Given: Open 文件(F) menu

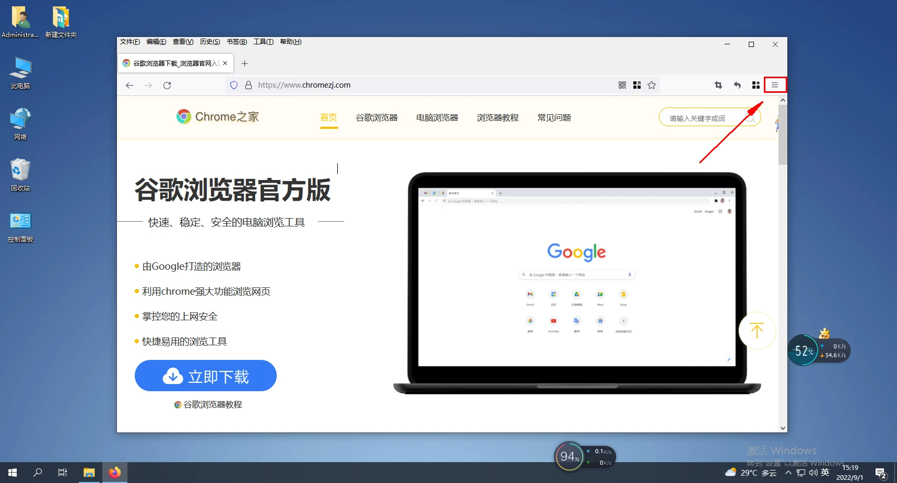Looking at the screenshot, I should coord(130,42).
